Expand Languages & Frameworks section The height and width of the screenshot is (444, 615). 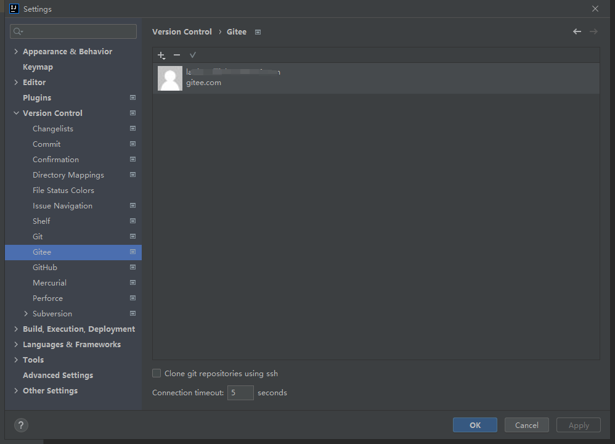[16, 344]
